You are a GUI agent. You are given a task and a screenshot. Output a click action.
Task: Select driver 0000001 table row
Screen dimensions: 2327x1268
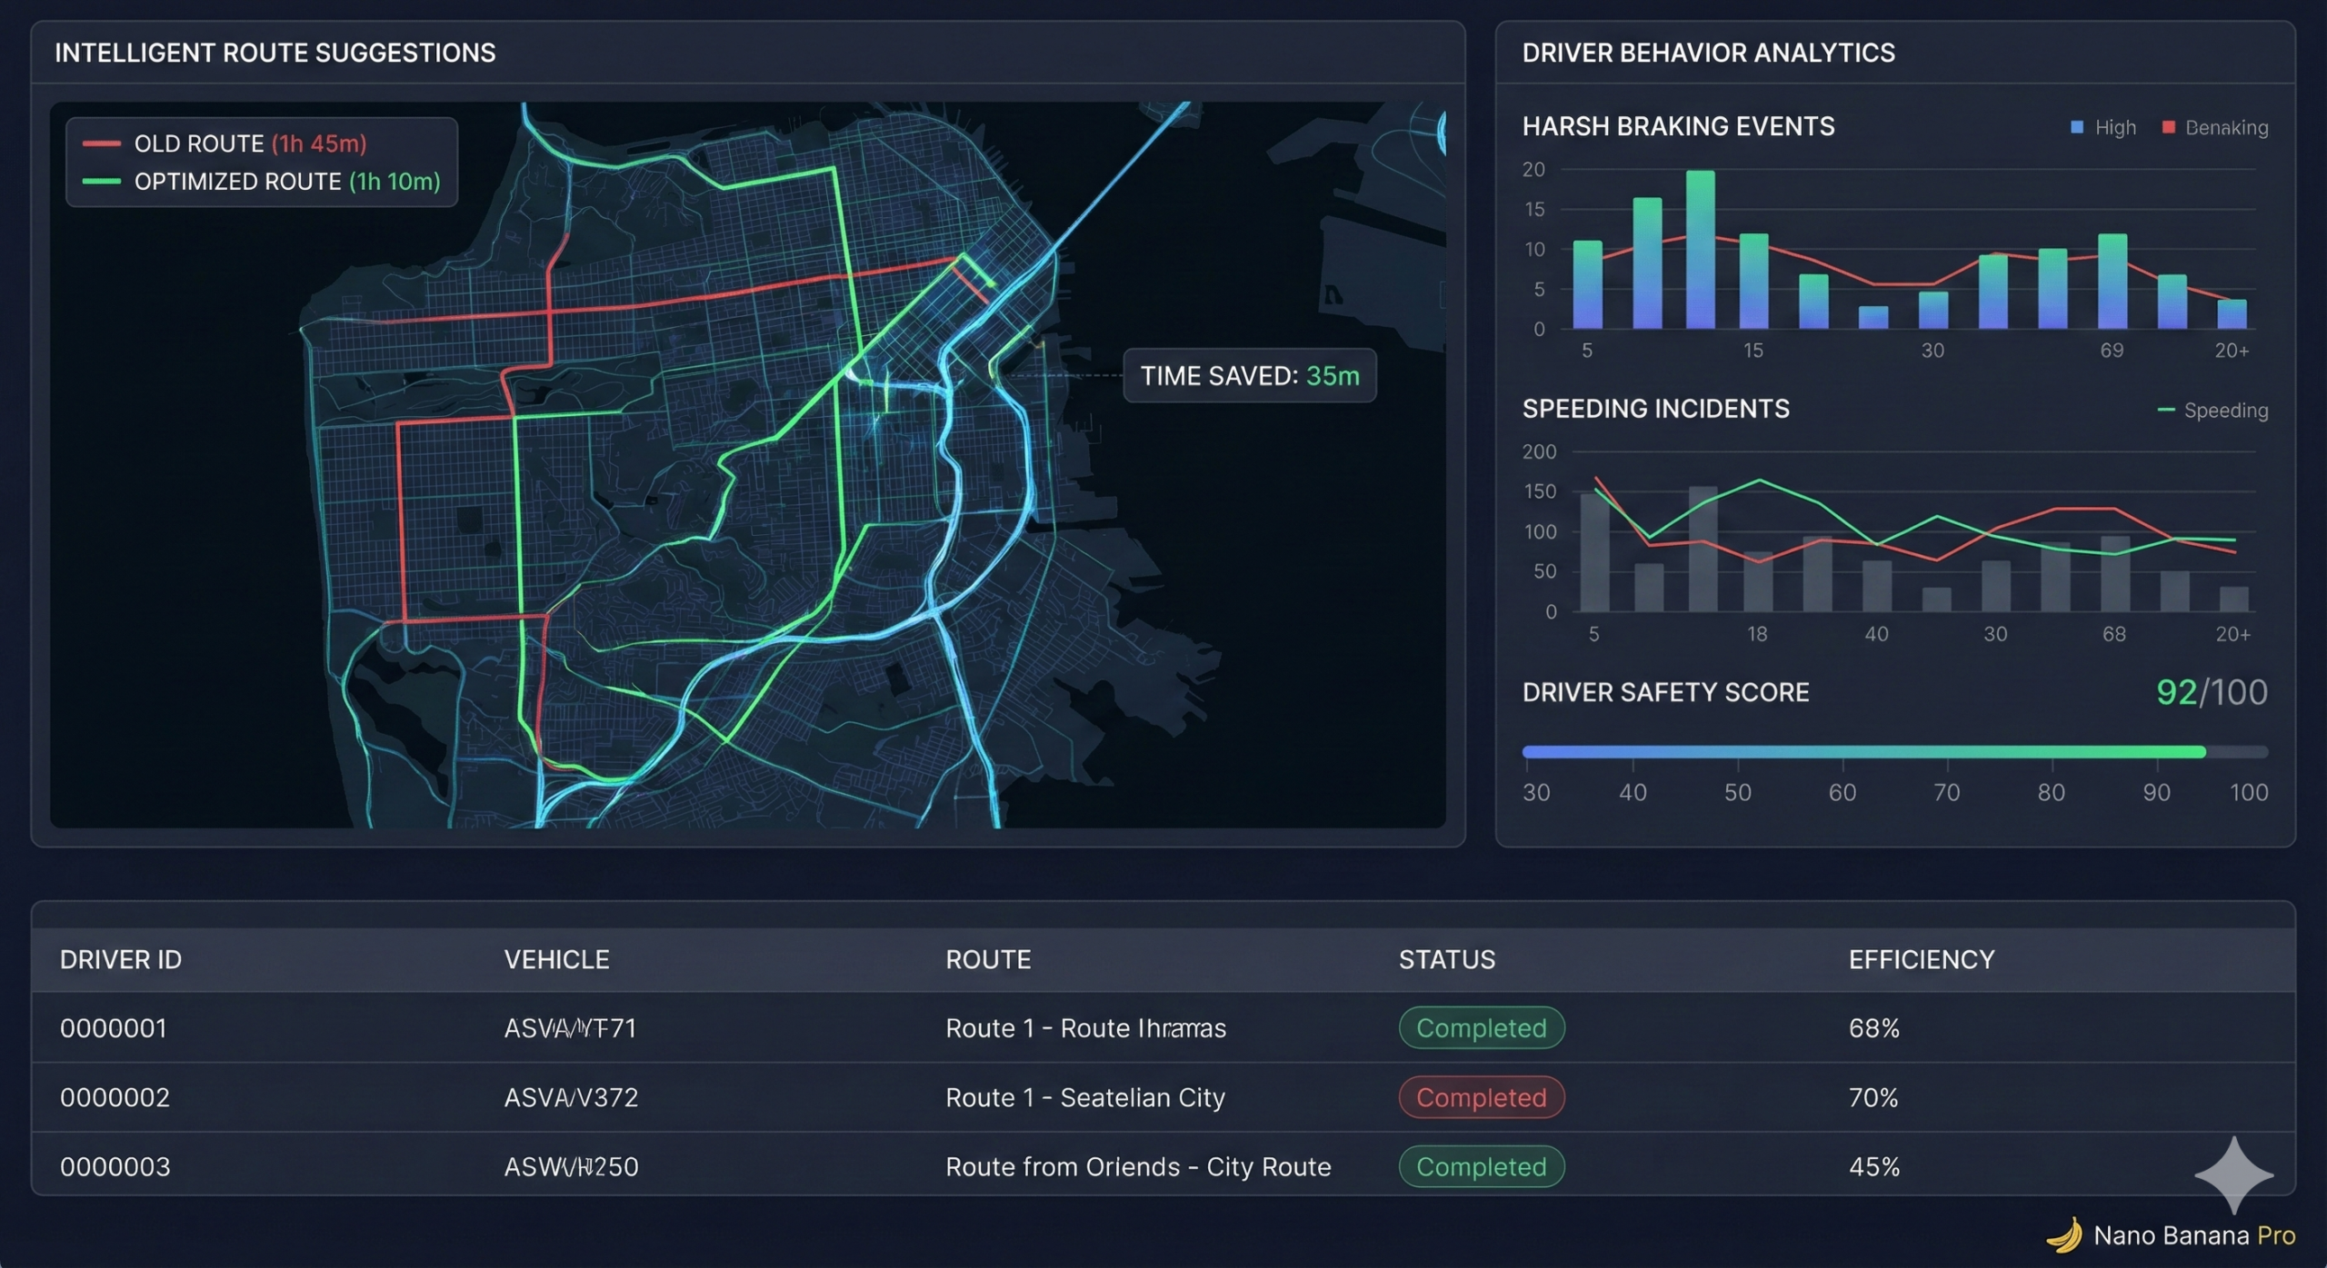(x=1163, y=1028)
